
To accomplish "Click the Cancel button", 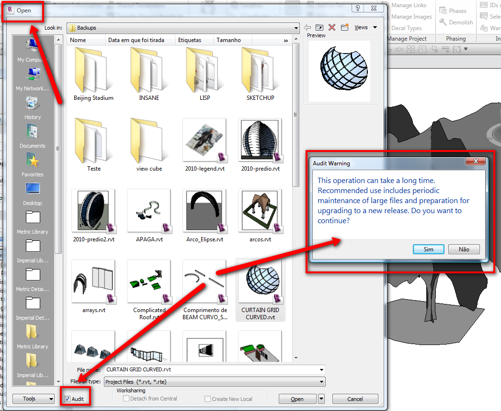I will 355,399.
